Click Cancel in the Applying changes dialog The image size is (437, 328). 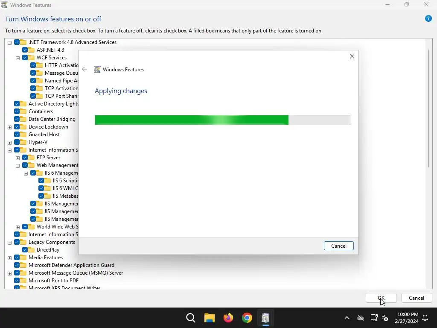click(x=338, y=246)
